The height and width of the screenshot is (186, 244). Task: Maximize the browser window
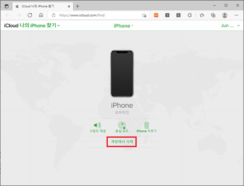pyautogui.click(x=226, y=6)
